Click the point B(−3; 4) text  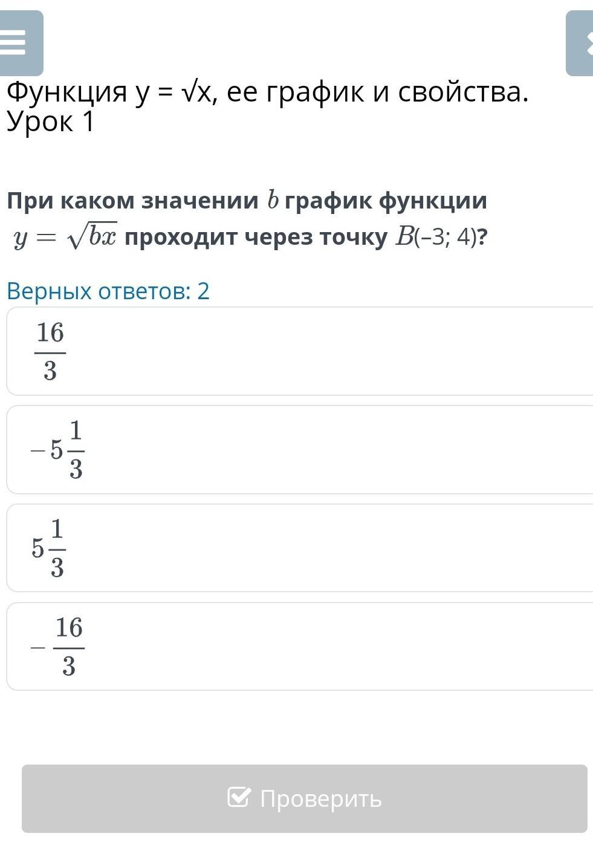[435, 238]
